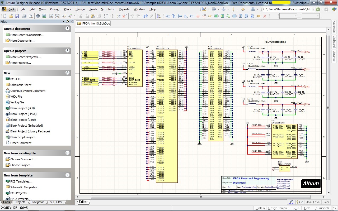The image size is (338, 211).
Task: Open the Favorites side panel tab
Action: point(334,27)
